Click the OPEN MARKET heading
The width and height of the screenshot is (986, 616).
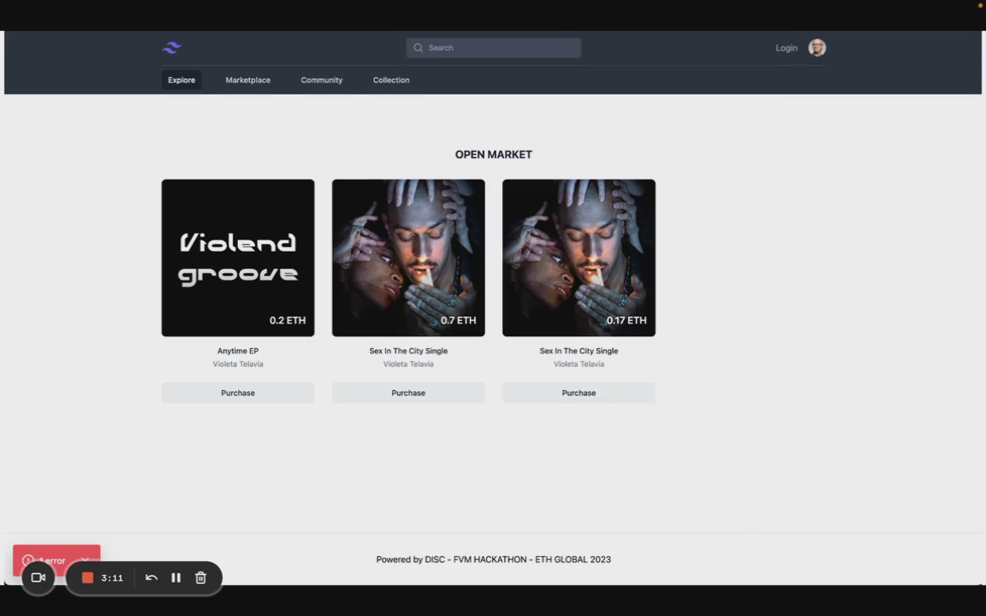pyautogui.click(x=494, y=155)
